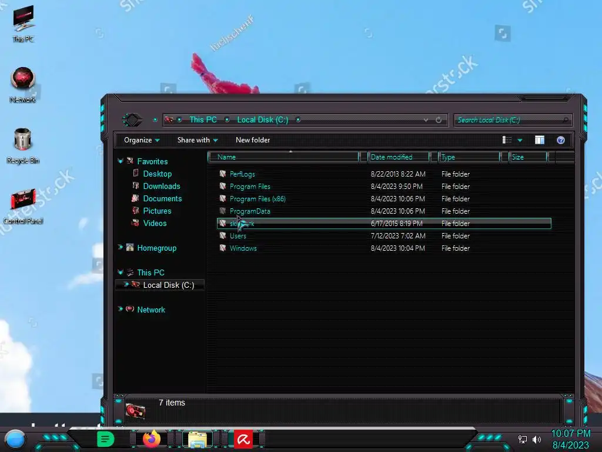Click This PC in address breadcrumb
This screenshot has height=452, width=602.
pyautogui.click(x=203, y=119)
